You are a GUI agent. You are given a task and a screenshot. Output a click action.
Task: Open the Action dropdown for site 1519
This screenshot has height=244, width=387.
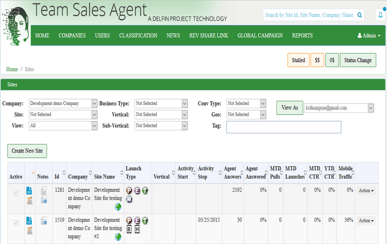[366, 221]
